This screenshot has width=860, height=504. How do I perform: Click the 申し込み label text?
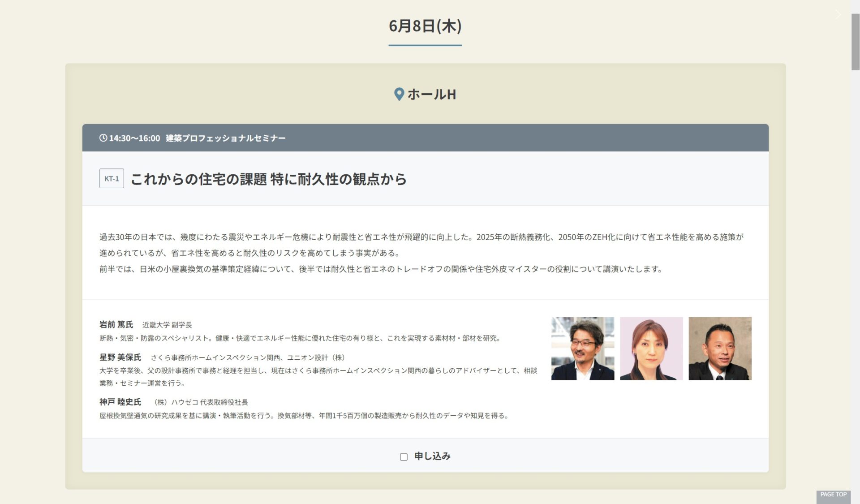pos(432,456)
